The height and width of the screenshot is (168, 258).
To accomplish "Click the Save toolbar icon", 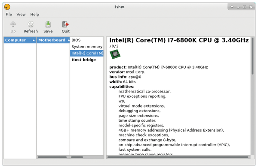I will pos(48,24).
